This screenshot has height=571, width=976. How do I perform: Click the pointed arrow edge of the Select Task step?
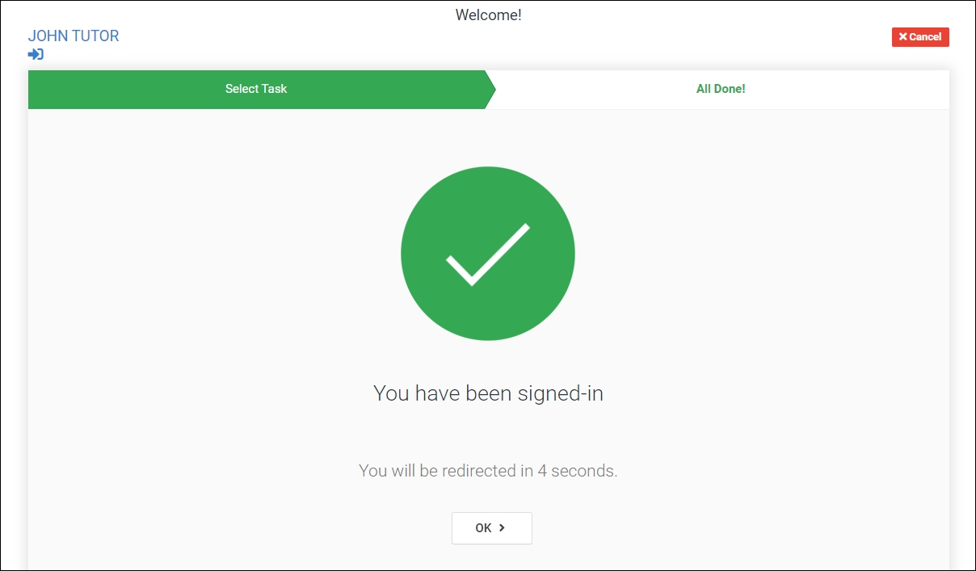click(490, 89)
